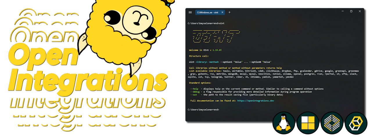Click "dropbox" in the libraries list
Viewport: 370px width, 139px height.
(x=291, y=71)
